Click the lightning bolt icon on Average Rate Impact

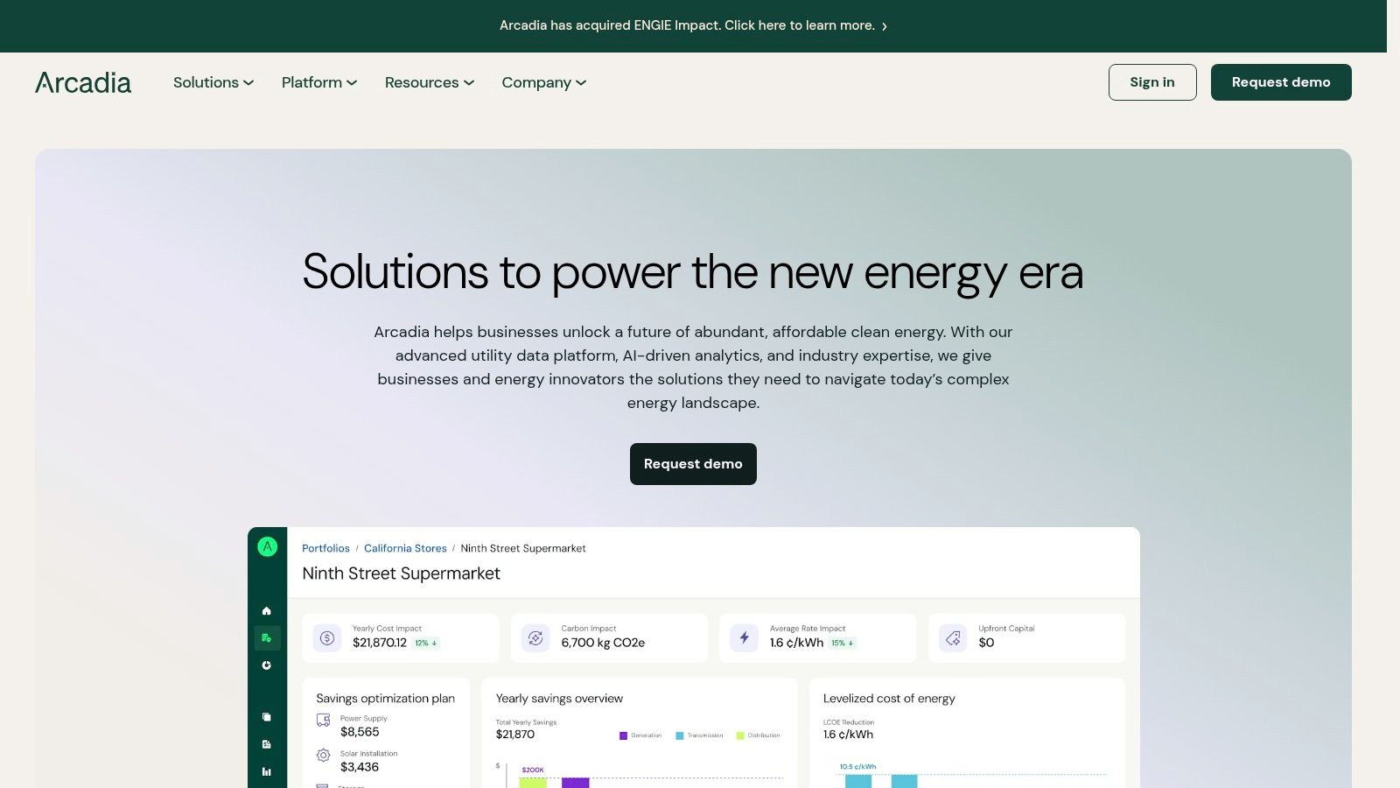click(745, 638)
